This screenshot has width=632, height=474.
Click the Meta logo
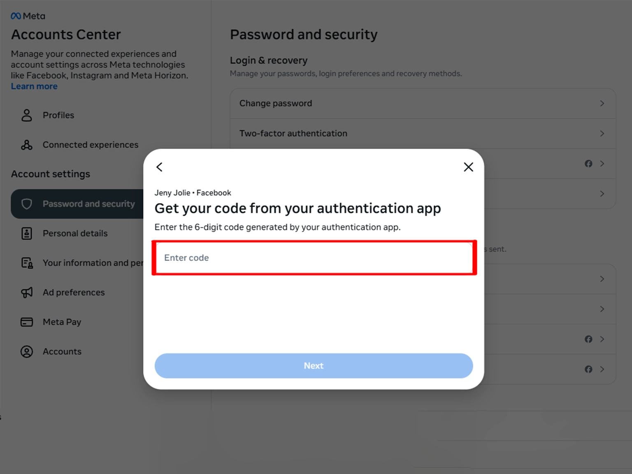coord(28,16)
